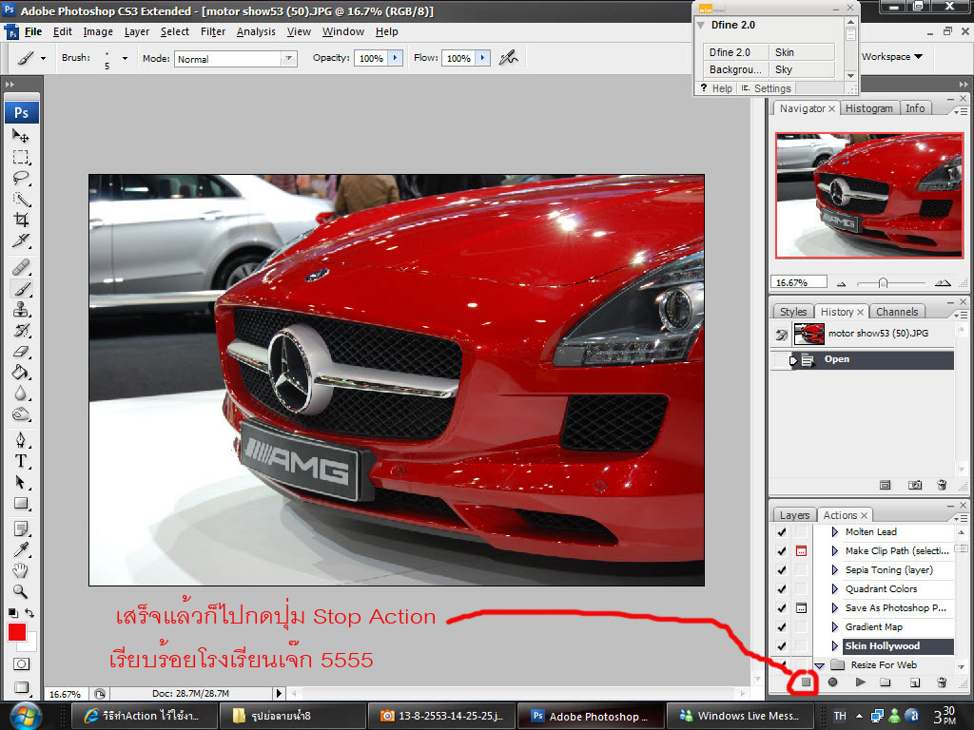Select the Dodge tool

[21, 414]
